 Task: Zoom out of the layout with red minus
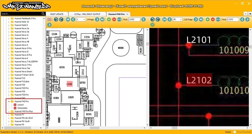pyautogui.click(x=114, y=19)
